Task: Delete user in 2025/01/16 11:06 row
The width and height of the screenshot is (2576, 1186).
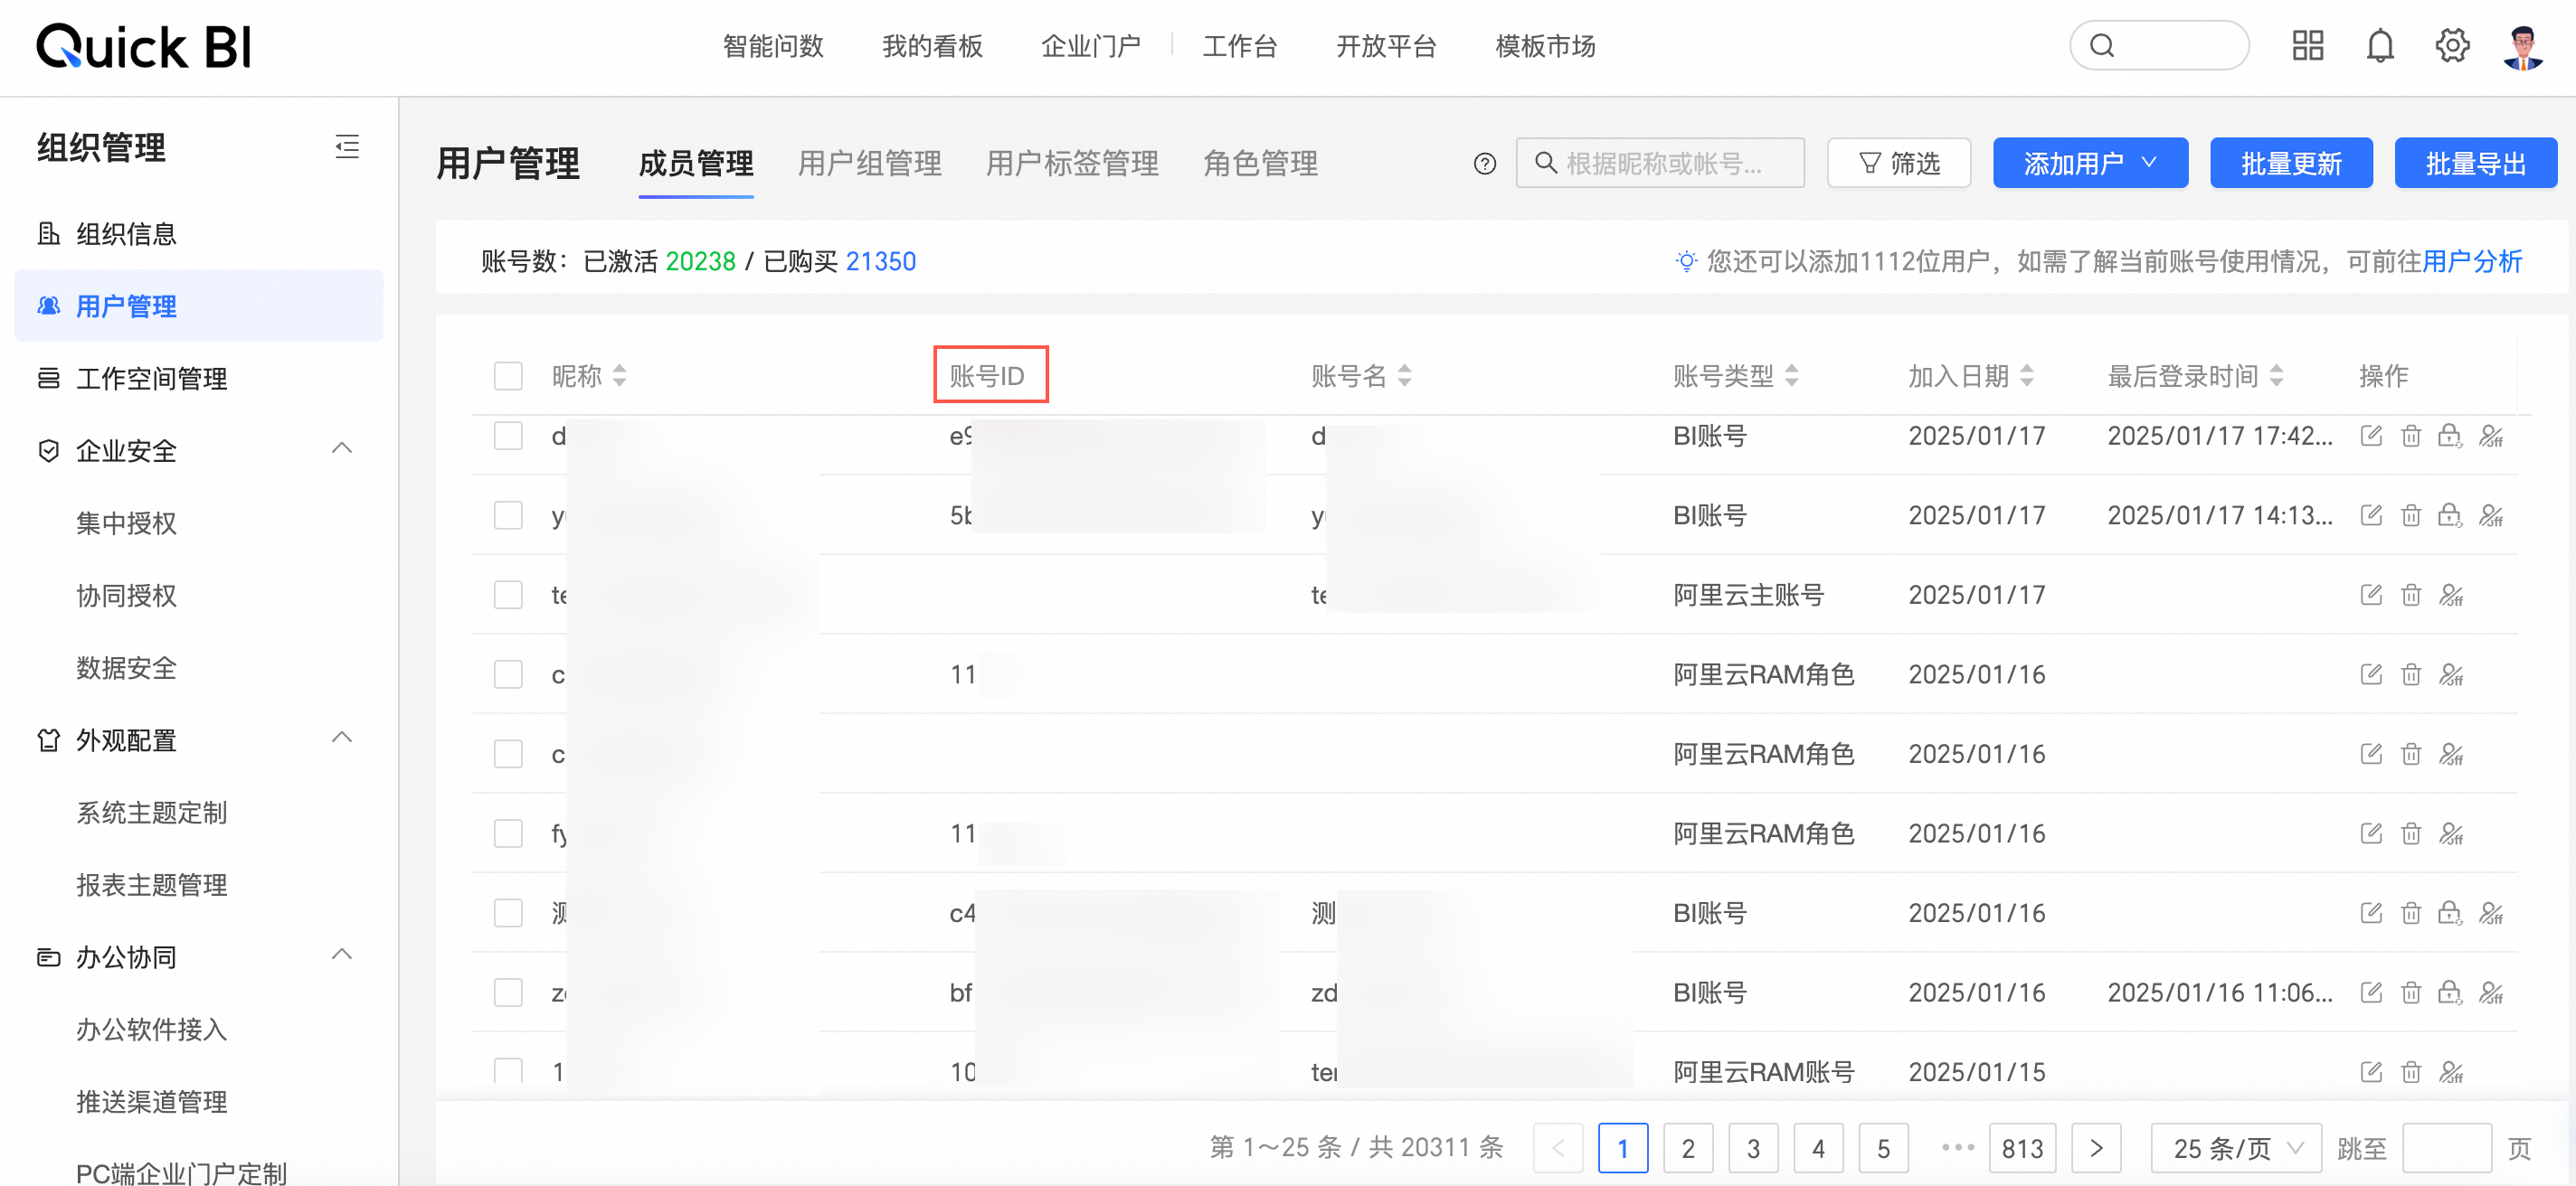Action: tap(2411, 993)
